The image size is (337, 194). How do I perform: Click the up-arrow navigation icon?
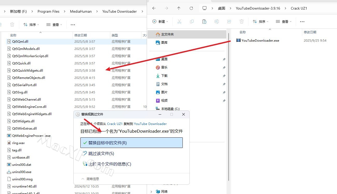[x=179, y=8]
